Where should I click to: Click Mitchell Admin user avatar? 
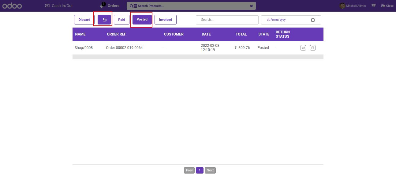(x=342, y=6)
